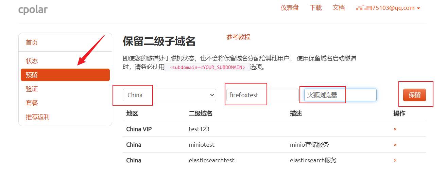This screenshot has height=180, width=446.
Task: Delete the miniotest reserved subdomain
Action: point(395,145)
